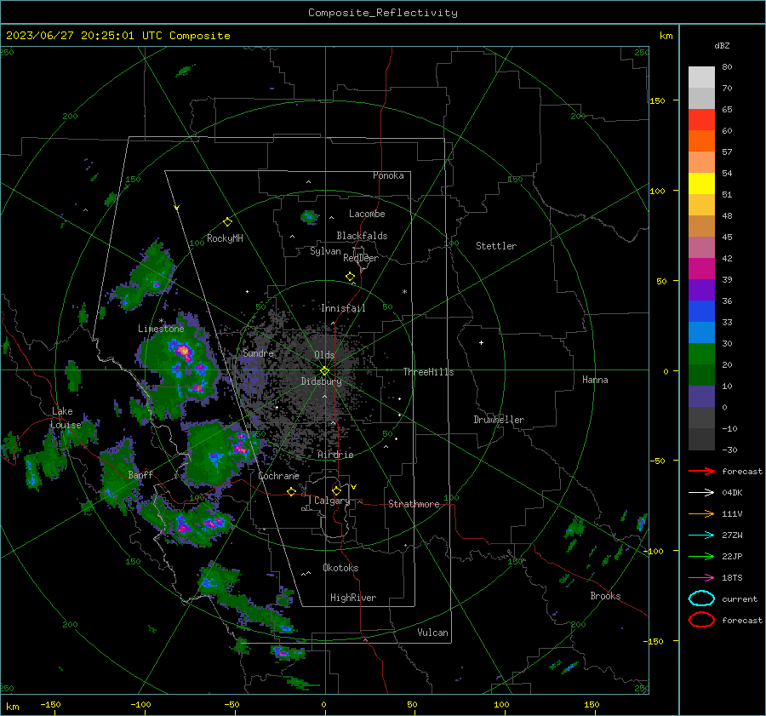766x716 pixels.
Task: Click white plus marker east of ThreeHills
Action: pyautogui.click(x=481, y=342)
